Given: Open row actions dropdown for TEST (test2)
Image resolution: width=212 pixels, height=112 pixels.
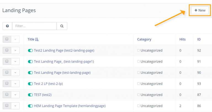Looking at the screenshot, I should coord(15,95).
